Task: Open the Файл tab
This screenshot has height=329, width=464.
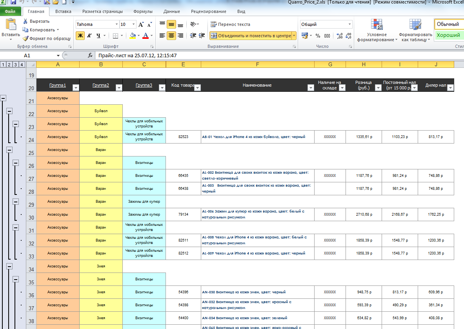Action: coord(10,11)
